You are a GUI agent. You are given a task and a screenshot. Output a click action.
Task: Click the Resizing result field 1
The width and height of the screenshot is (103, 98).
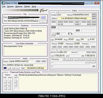pos(69,62)
